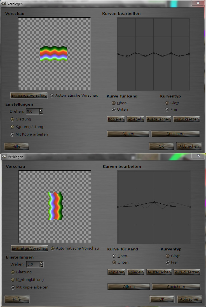Viewport: 206px width, 307px height.
Task: Click Zurücksetzen in vertical-wave dialog
Action: 187,272
